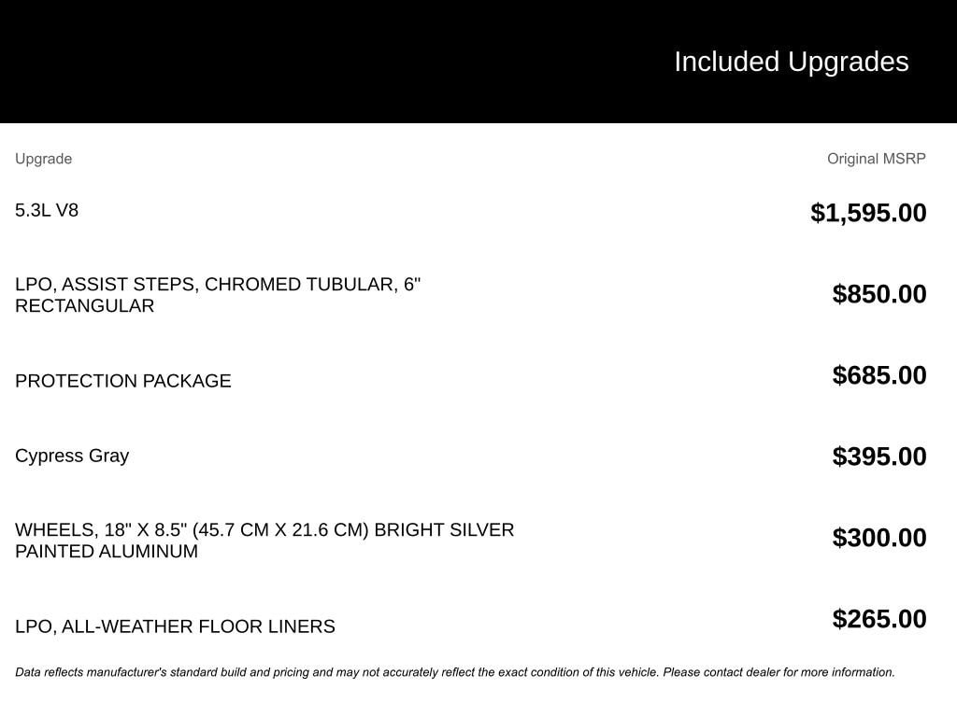The image size is (957, 717).
Task: Click the LPO, ASSIST STEPS, CHROMED TUBULAR text
Action: pyautogui.click(x=218, y=285)
